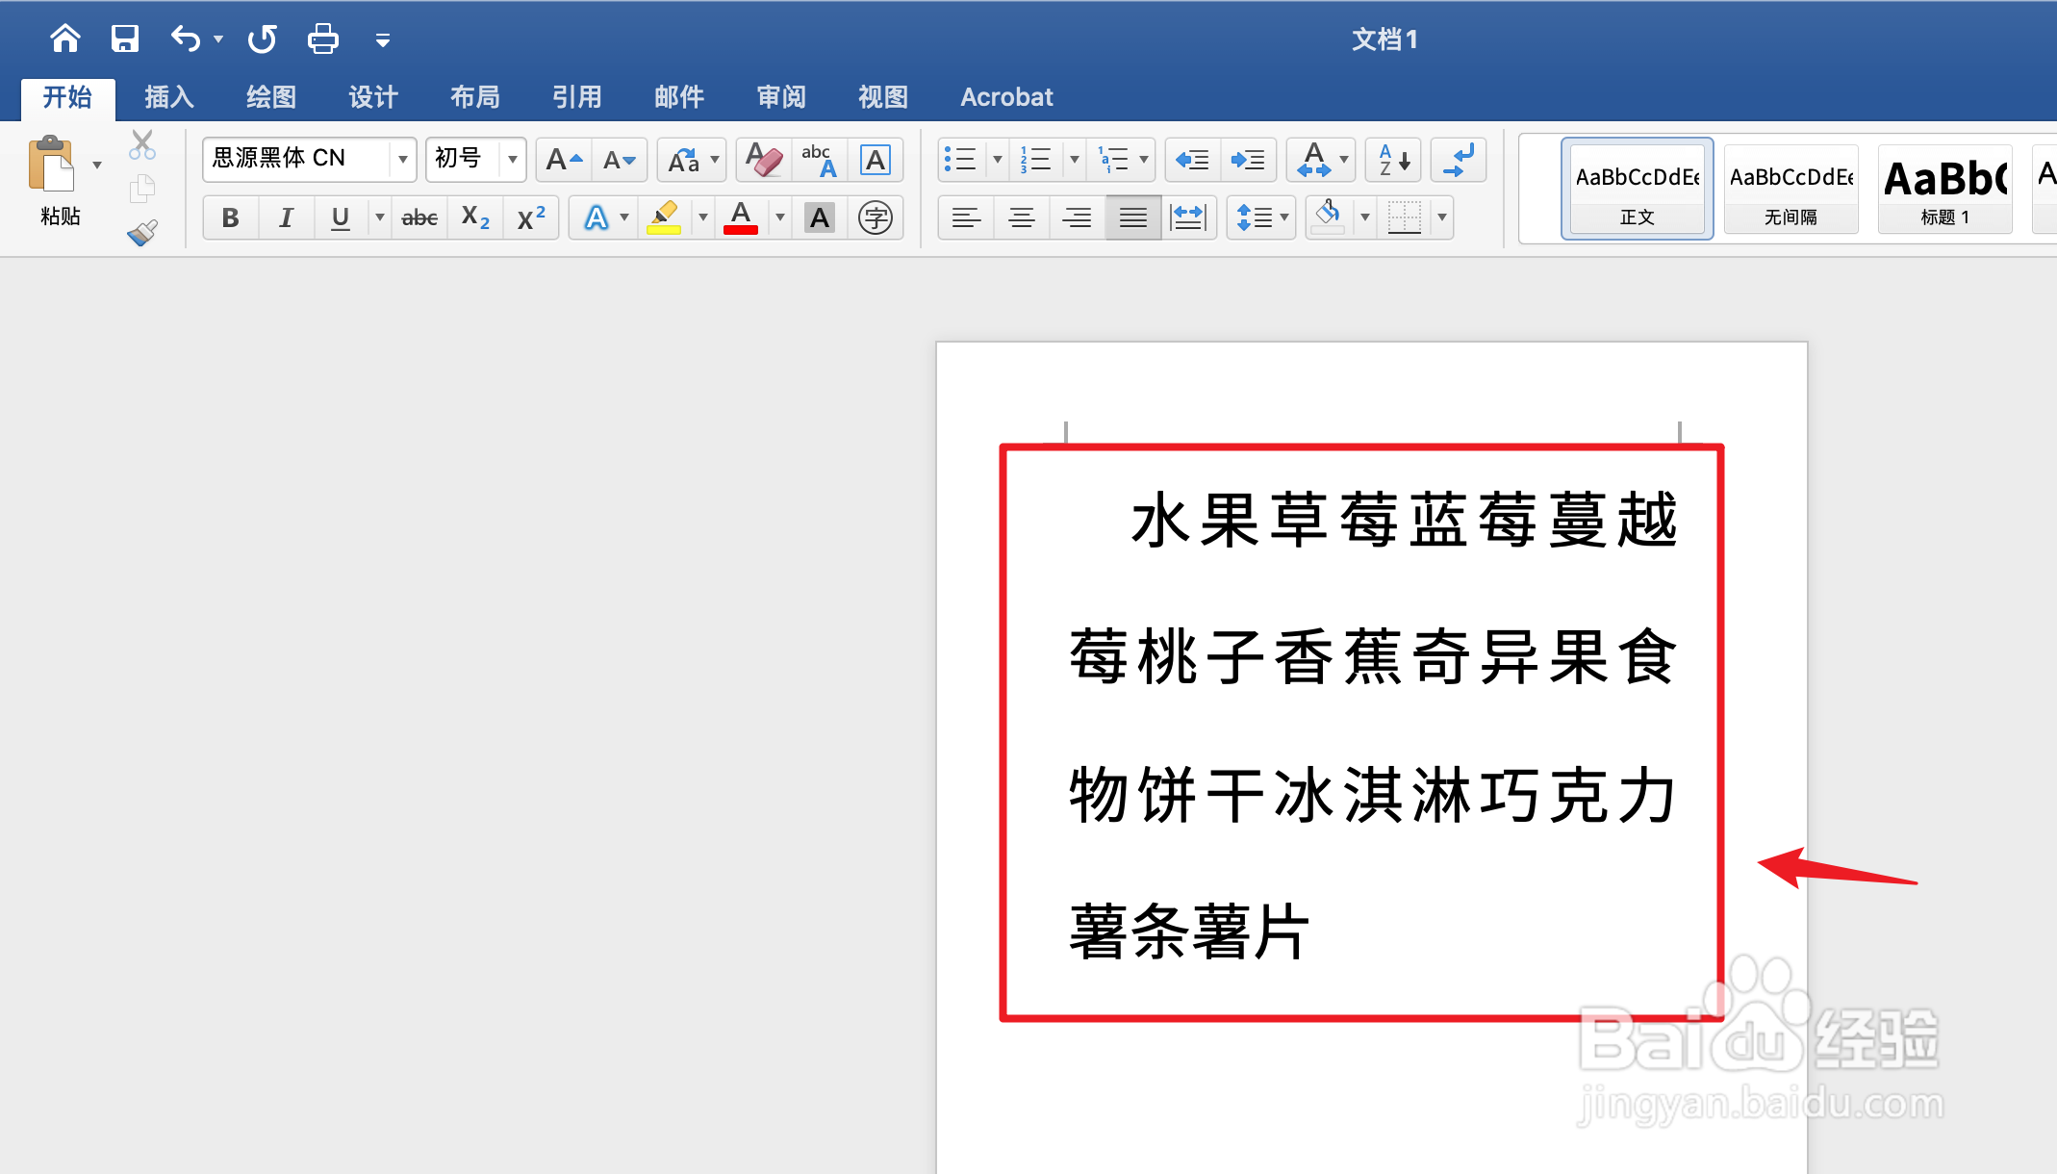Decrease paragraph indent
2057x1174 pixels.
[x=1193, y=160]
